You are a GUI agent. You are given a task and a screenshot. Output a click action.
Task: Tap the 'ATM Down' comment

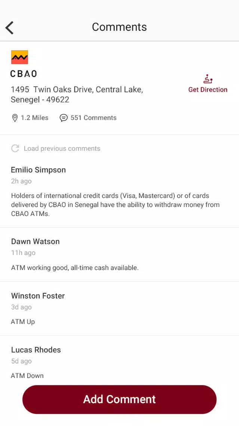pyautogui.click(x=27, y=376)
